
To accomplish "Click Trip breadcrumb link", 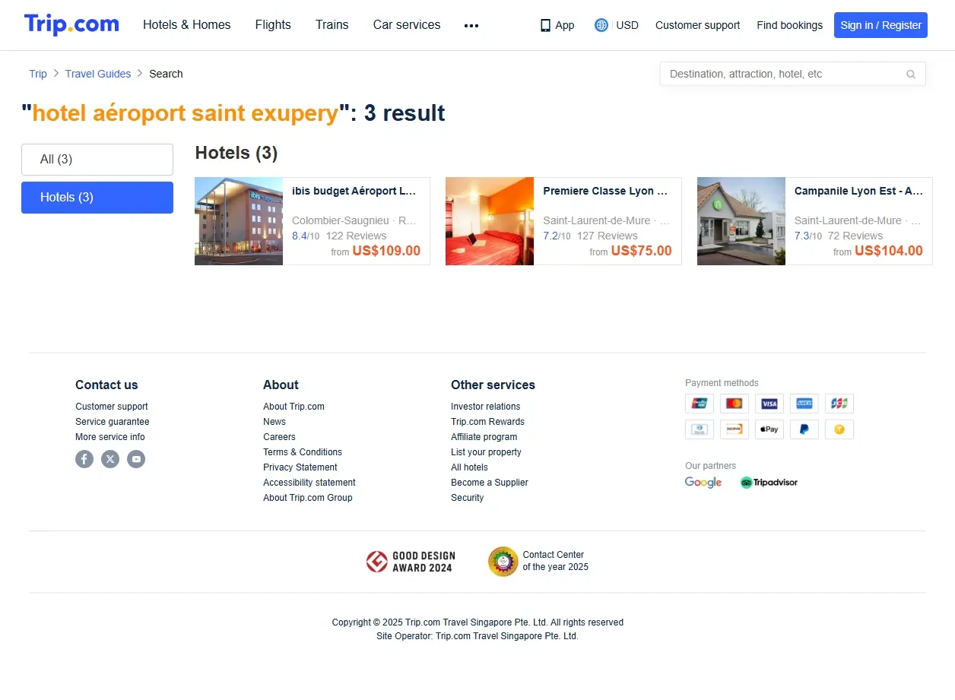I will pos(38,74).
